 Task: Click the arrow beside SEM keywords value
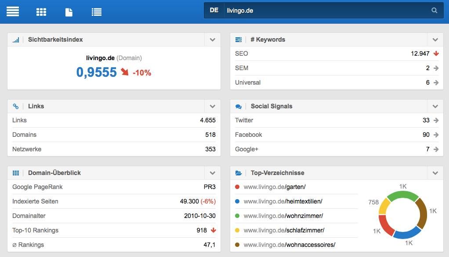tap(436, 68)
